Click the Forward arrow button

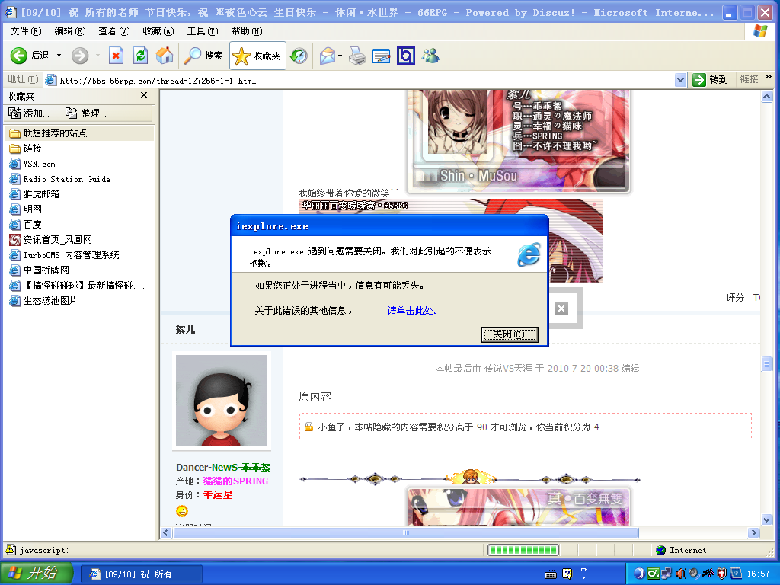(79, 56)
